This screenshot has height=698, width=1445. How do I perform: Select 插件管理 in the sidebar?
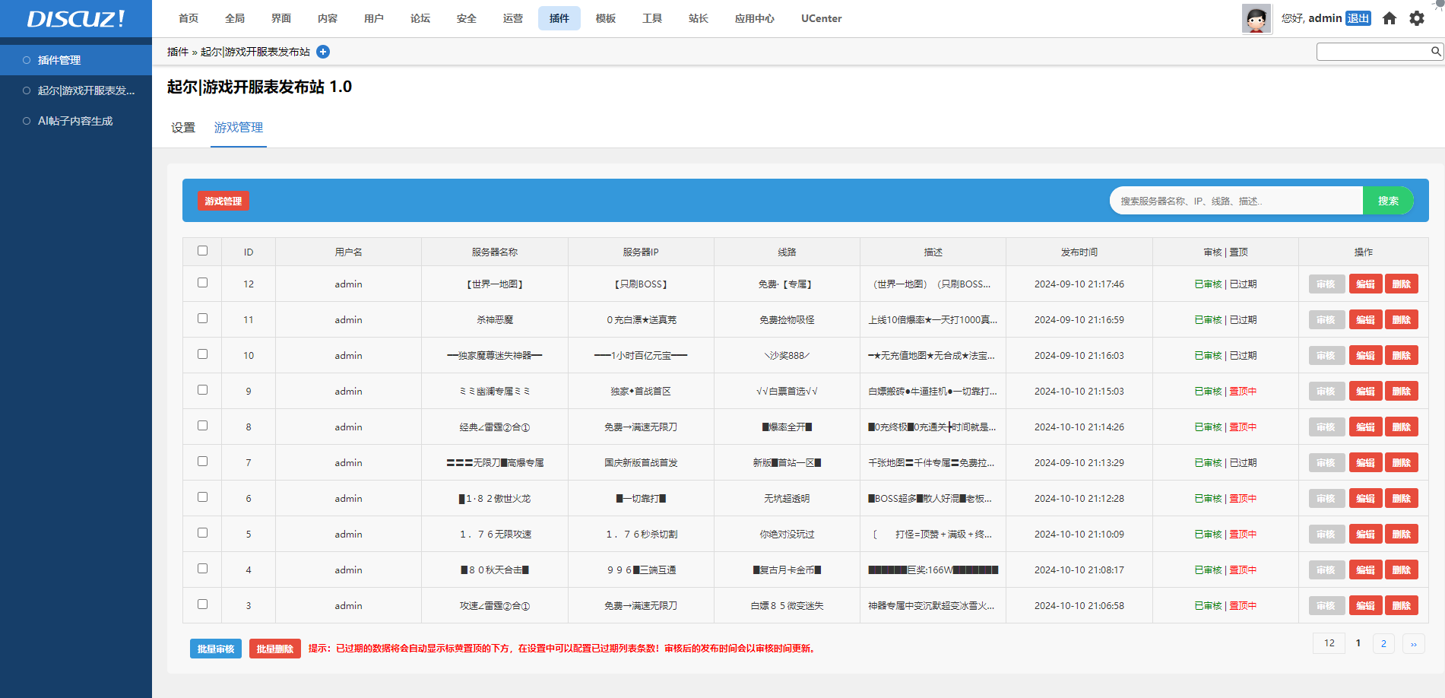[x=76, y=60]
